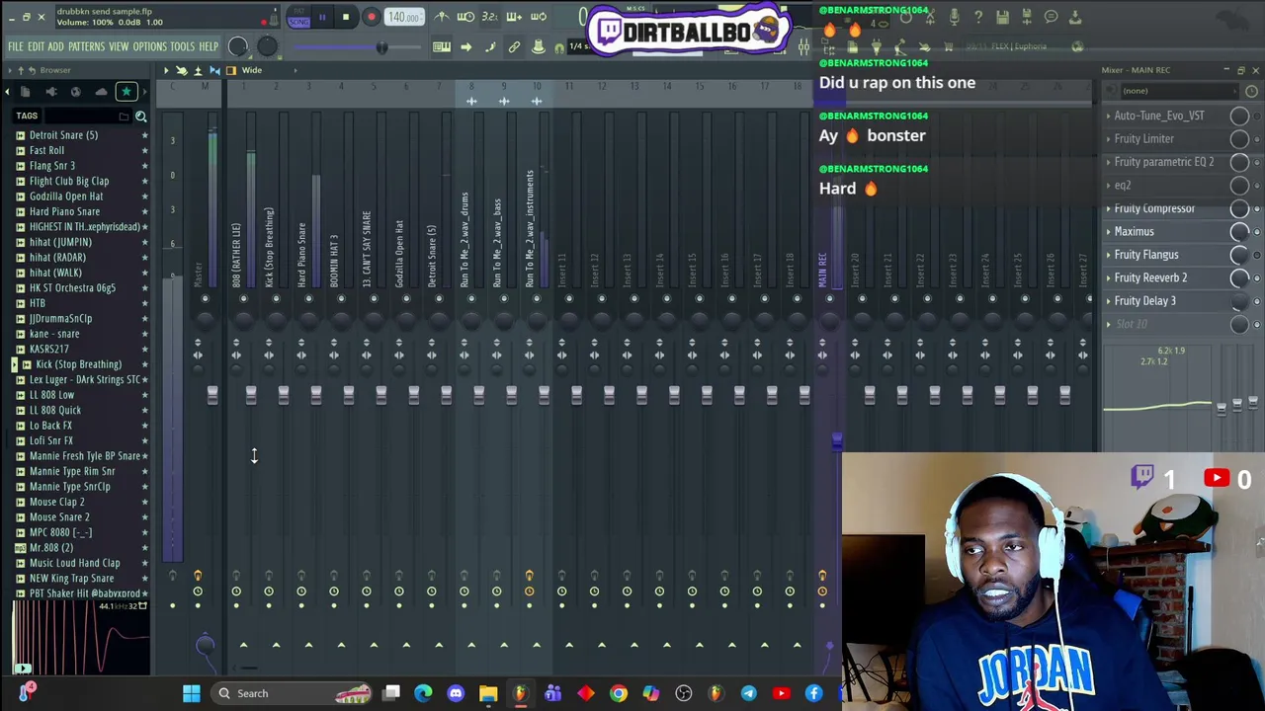Image resolution: width=1265 pixels, height=711 pixels.
Task: Open Windows Start menu
Action: pos(192,693)
